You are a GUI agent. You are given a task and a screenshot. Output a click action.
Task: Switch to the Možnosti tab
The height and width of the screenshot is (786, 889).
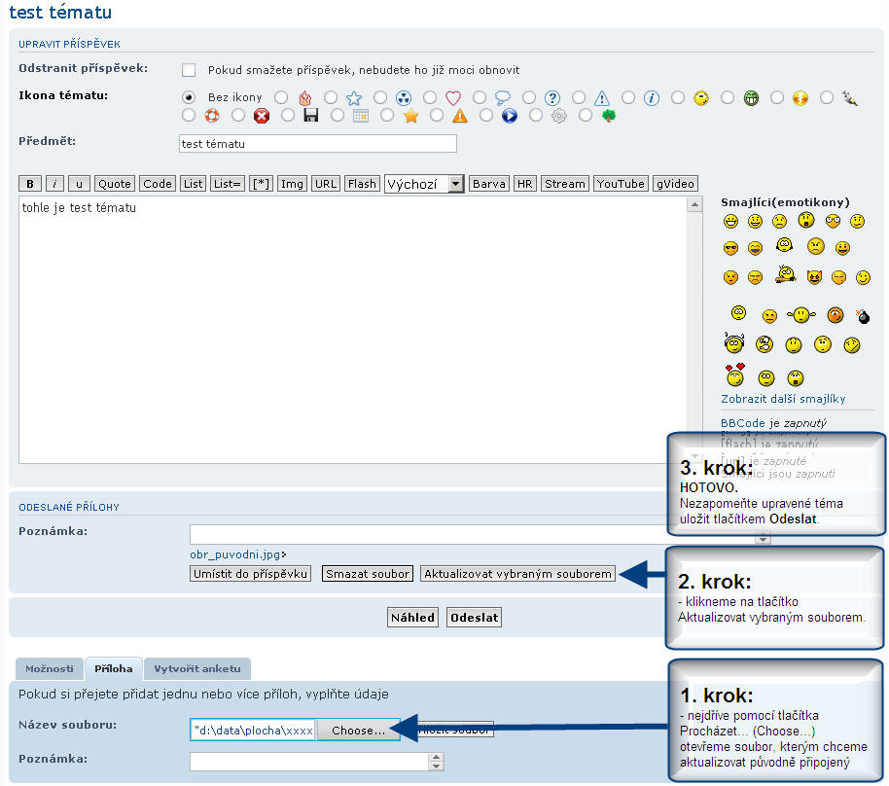pos(50,669)
